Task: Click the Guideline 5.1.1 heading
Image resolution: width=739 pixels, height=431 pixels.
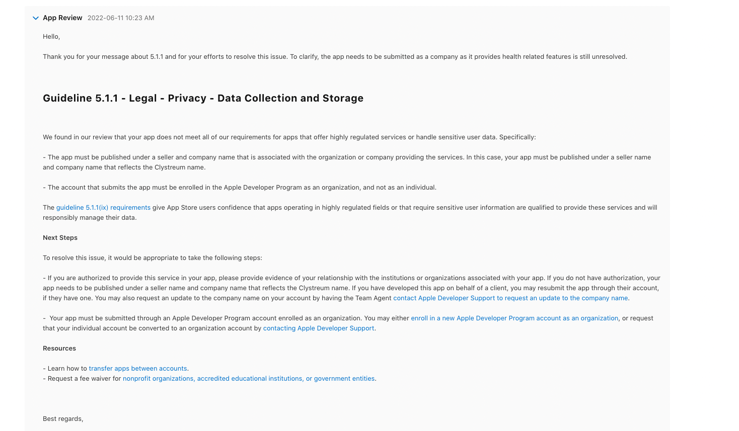Action: (203, 98)
